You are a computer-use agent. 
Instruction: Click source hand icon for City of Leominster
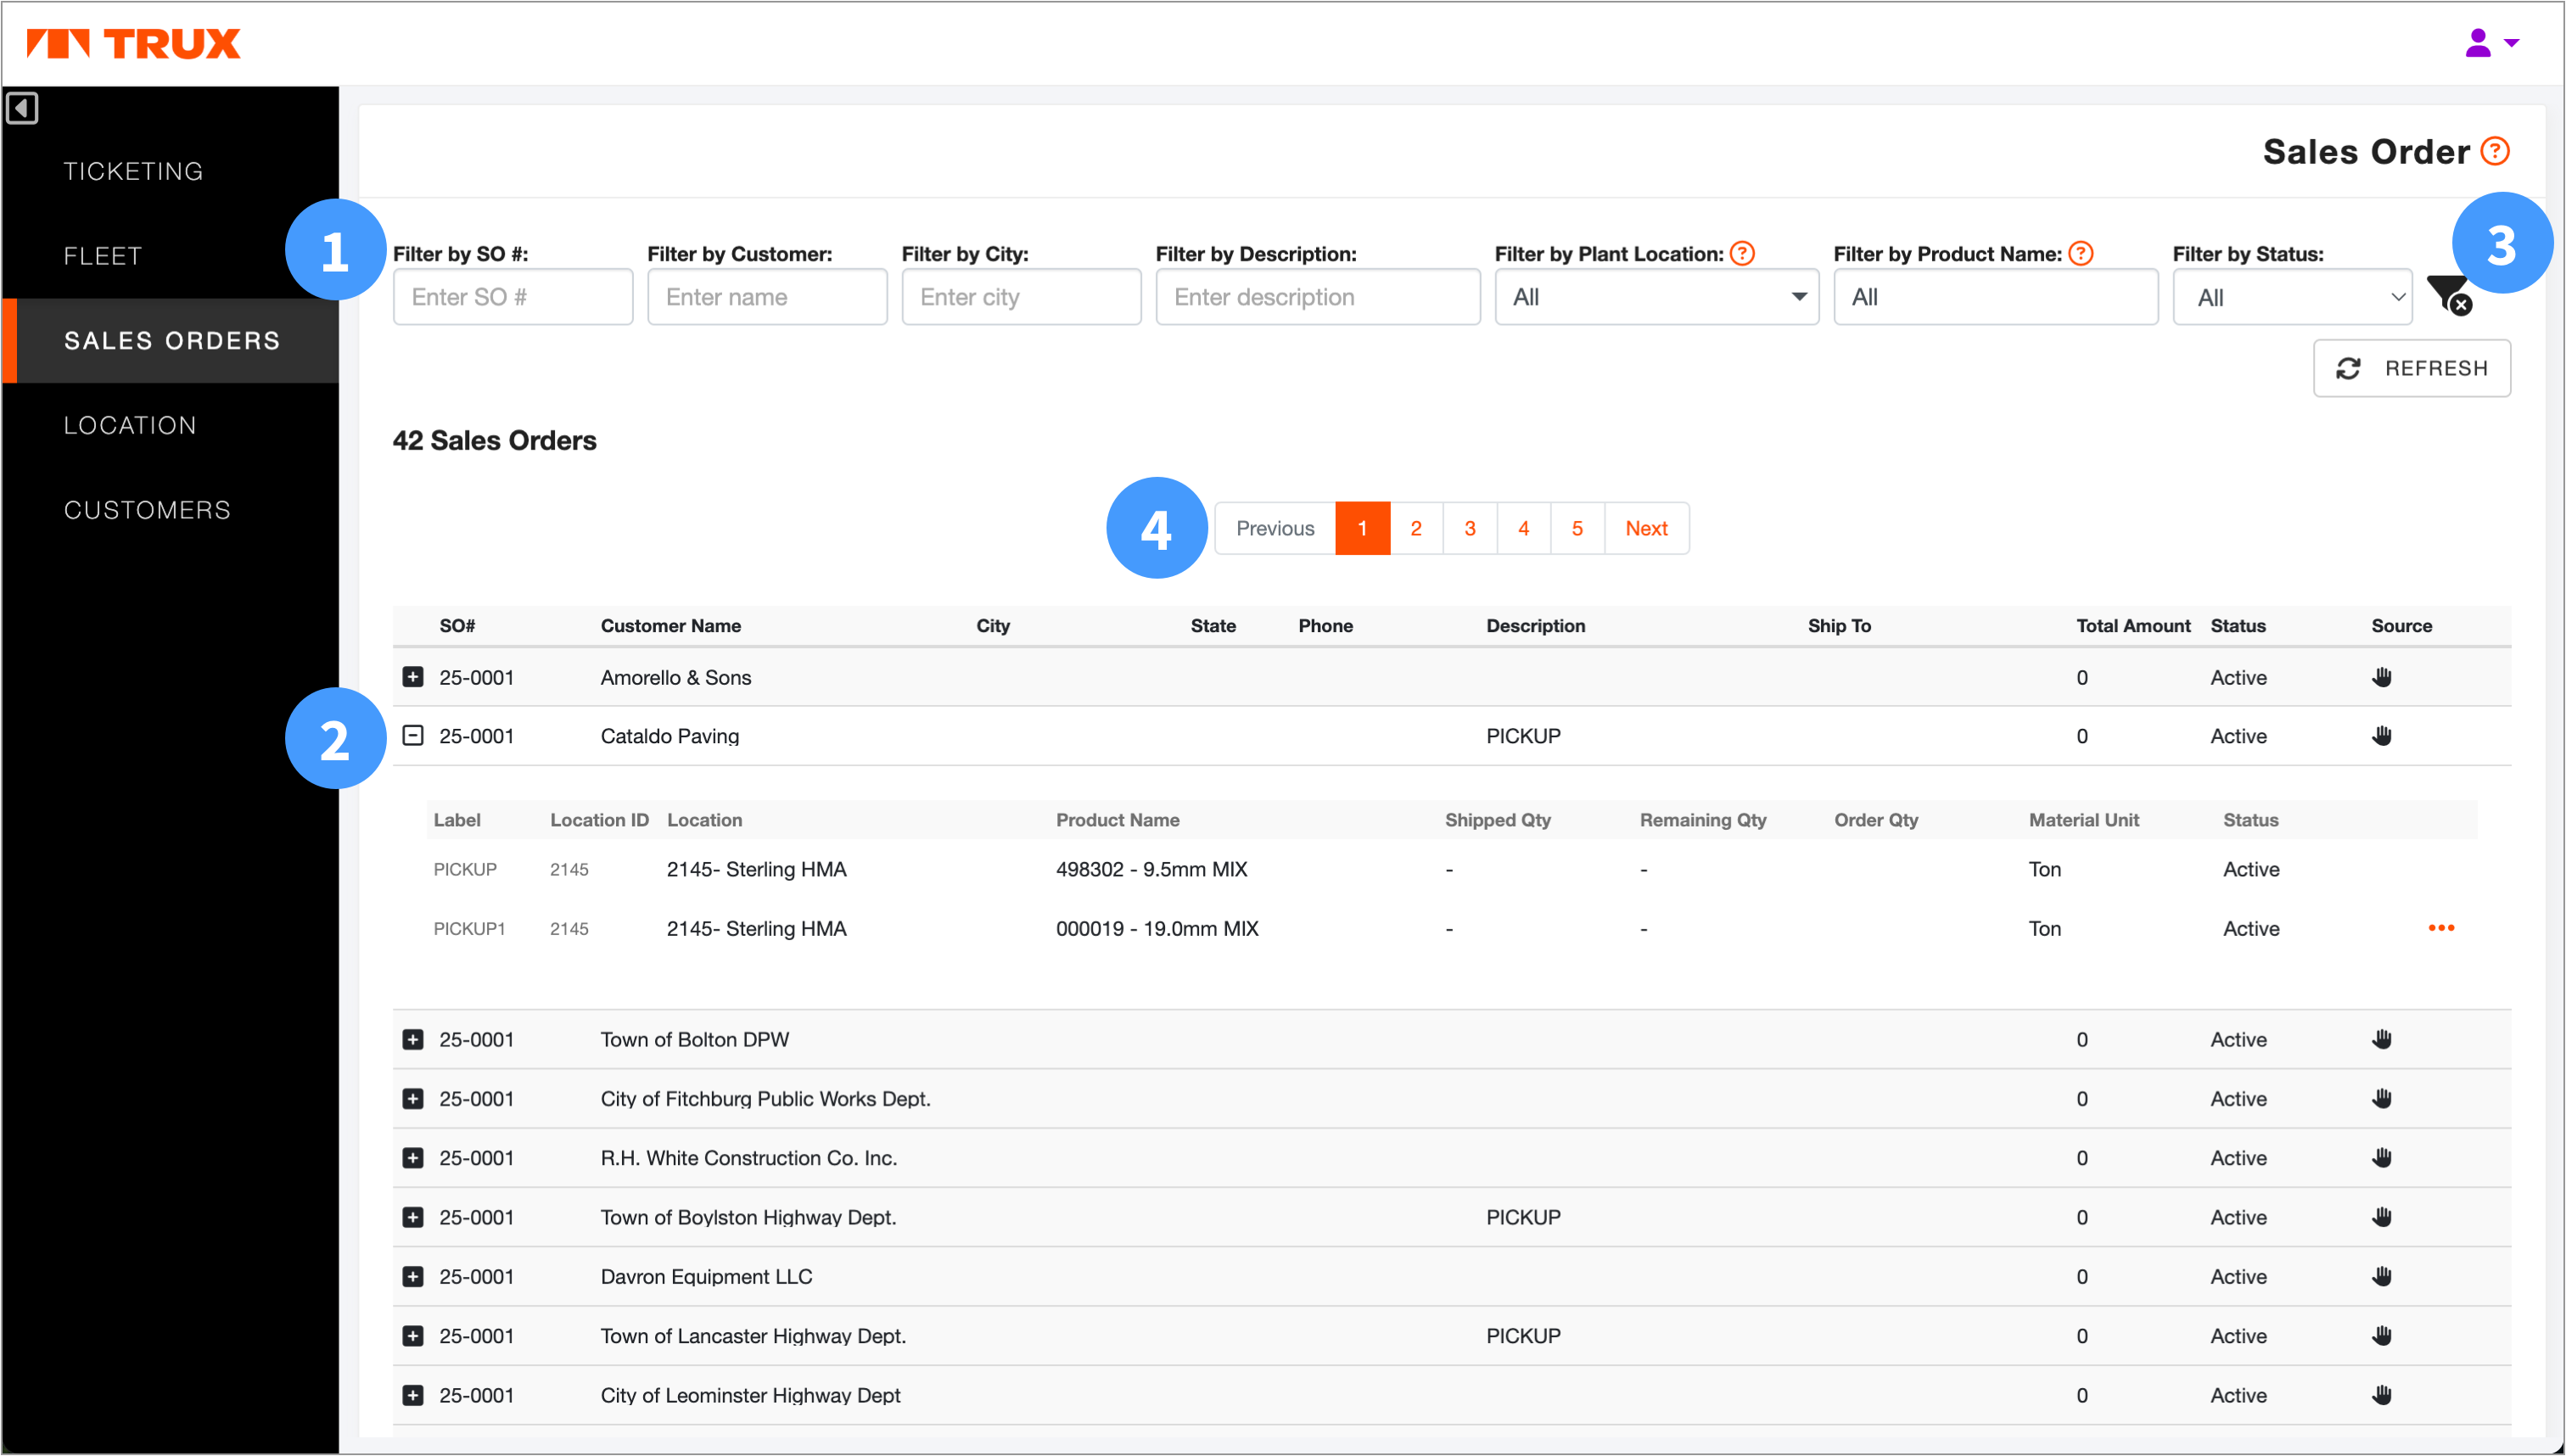[x=2382, y=1395]
